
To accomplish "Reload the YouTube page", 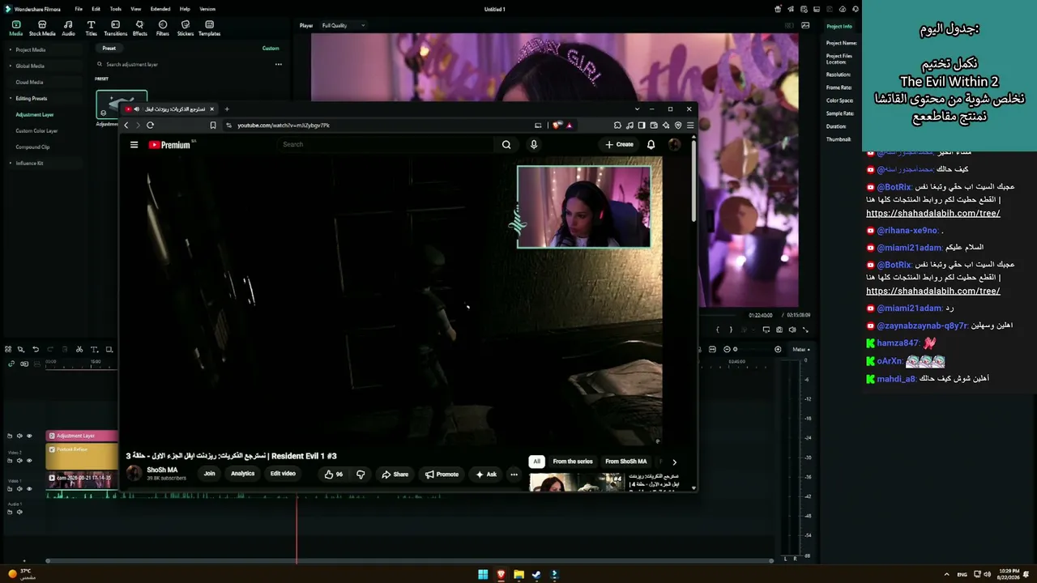I will pos(150,126).
